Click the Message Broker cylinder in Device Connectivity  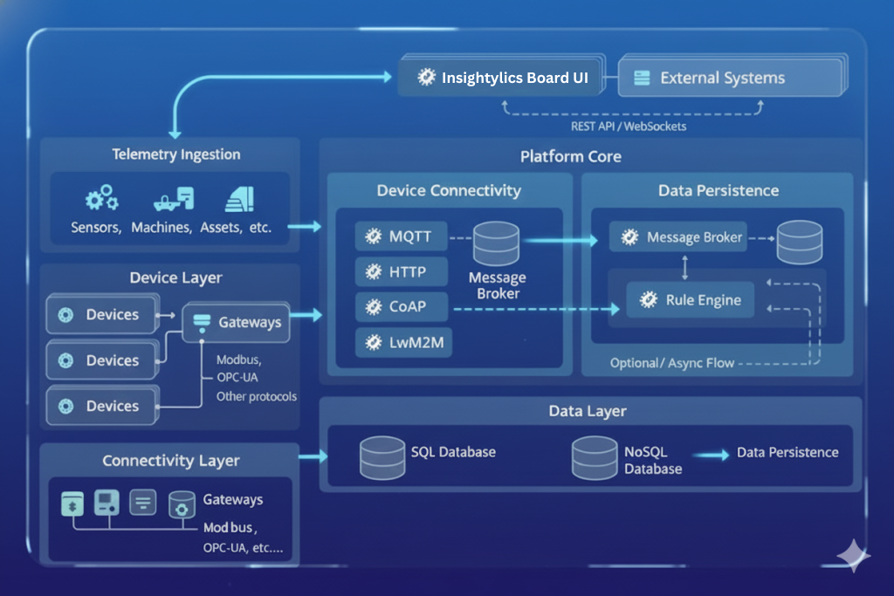496,243
